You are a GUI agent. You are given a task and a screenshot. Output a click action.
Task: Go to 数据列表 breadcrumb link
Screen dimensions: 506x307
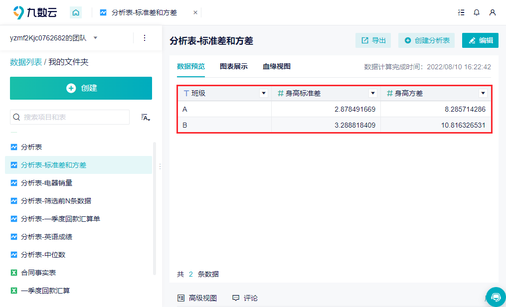click(x=26, y=62)
